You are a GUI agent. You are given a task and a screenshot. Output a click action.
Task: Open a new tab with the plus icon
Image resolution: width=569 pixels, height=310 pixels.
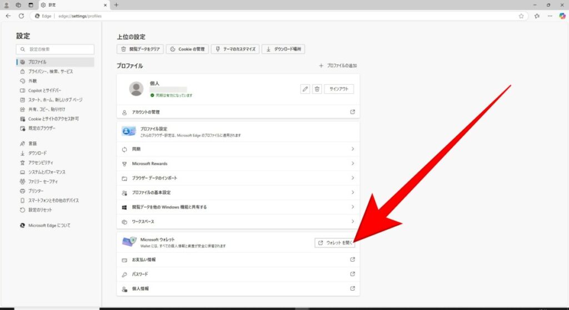116,5
